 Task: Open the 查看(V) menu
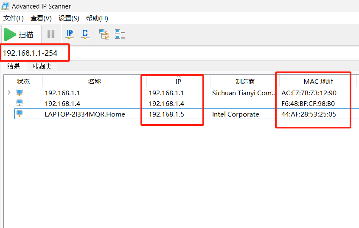pos(41,18)
